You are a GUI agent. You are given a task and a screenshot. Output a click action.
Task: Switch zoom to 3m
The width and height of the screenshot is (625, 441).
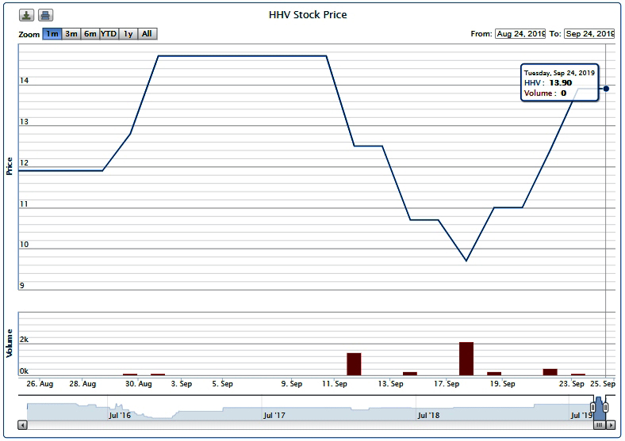click(x=71, y=34)
